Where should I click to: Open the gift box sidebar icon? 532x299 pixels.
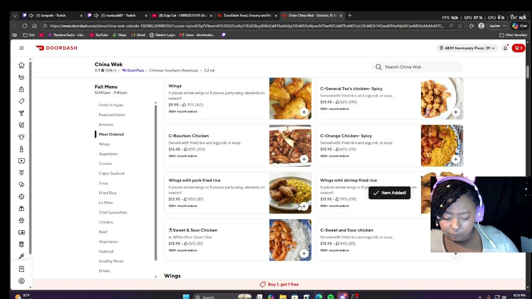(22, 208)
